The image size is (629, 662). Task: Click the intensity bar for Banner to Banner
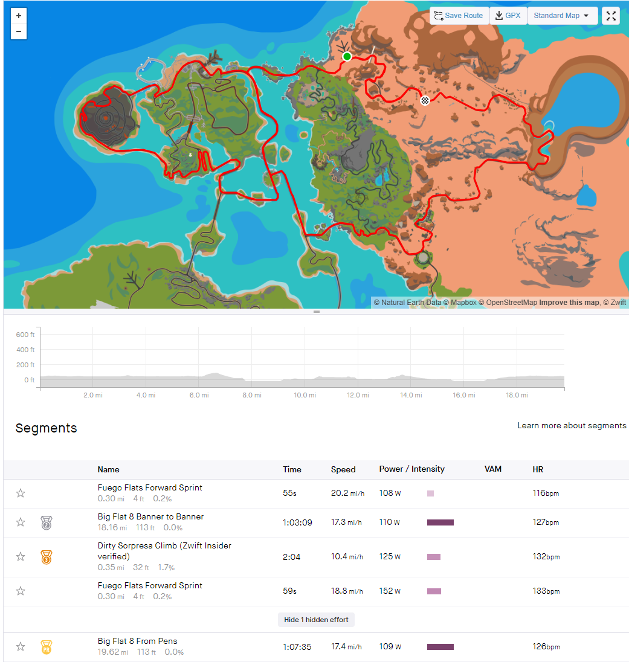pos(440,522)
